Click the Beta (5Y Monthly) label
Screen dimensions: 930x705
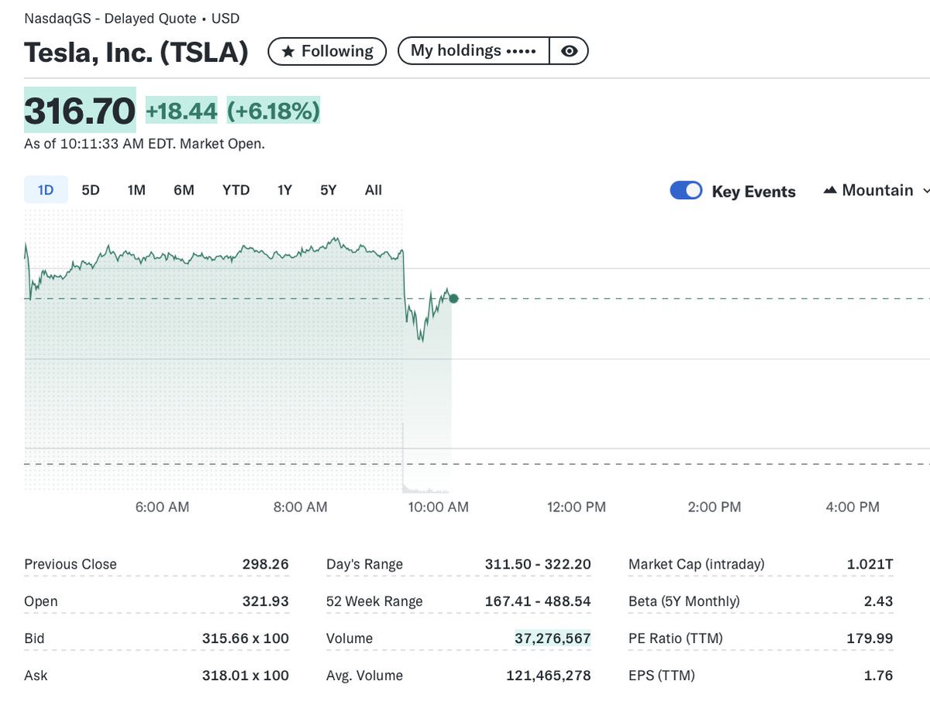[x=684, y=601]
